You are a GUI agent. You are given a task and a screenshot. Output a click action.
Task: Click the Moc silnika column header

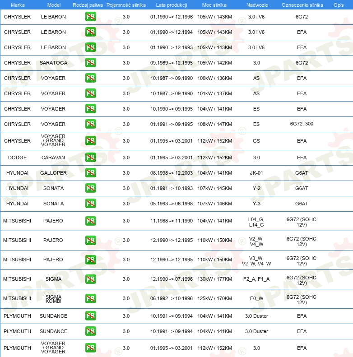click(x=214, y=5)
